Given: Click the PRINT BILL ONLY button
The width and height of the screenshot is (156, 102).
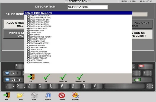Looking at the screenshot, I should [14, 34].
